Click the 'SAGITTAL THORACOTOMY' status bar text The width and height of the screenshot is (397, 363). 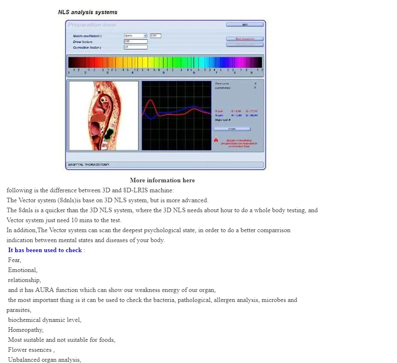[89, 164]
